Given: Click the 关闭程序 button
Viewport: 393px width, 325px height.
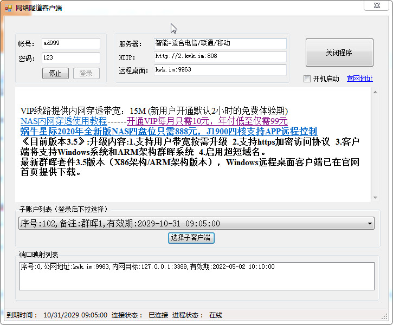Looking at the screenshot, I should point(339,53).
